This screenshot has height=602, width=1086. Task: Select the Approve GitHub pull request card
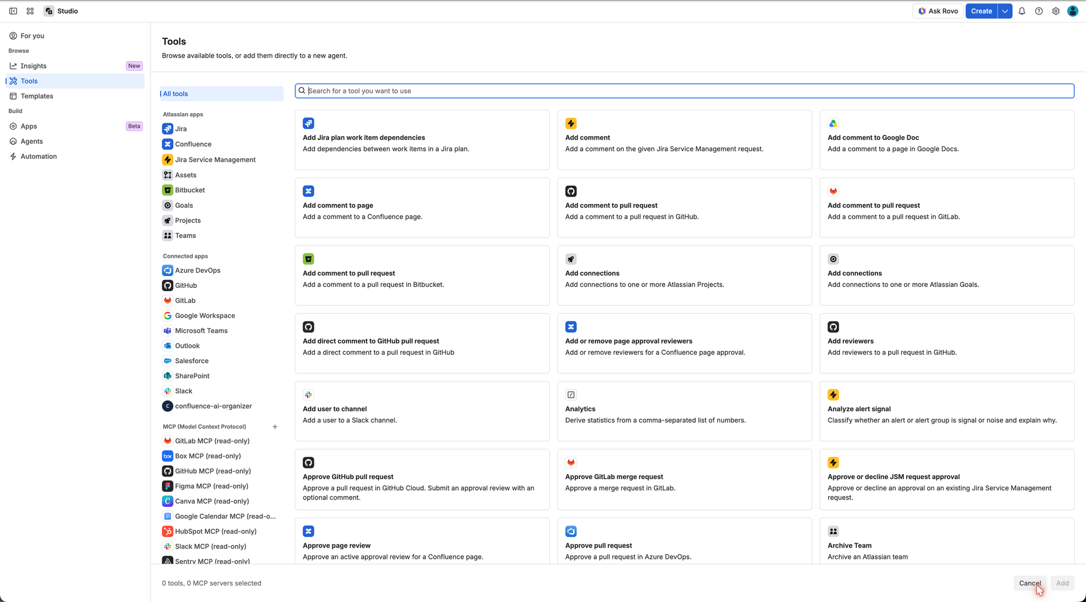[x=422, y=480]
